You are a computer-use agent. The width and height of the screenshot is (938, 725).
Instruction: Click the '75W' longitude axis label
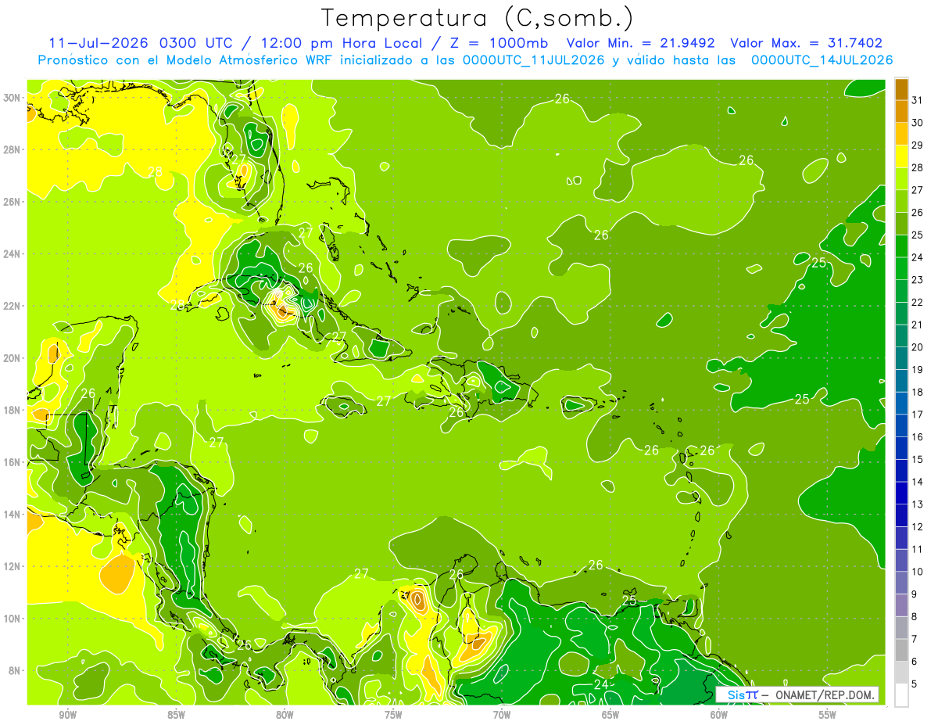tap(393, 715)
